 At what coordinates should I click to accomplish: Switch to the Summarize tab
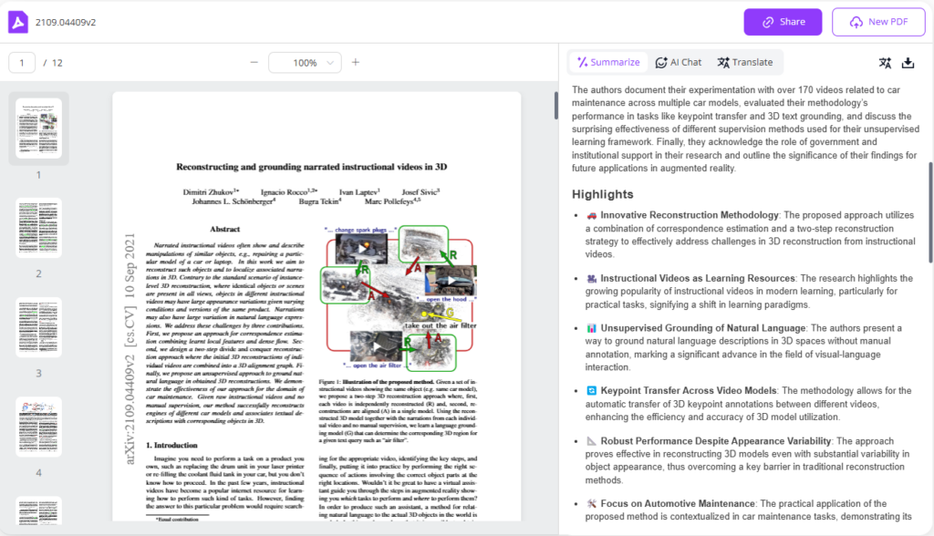click(x=608, y=62)
